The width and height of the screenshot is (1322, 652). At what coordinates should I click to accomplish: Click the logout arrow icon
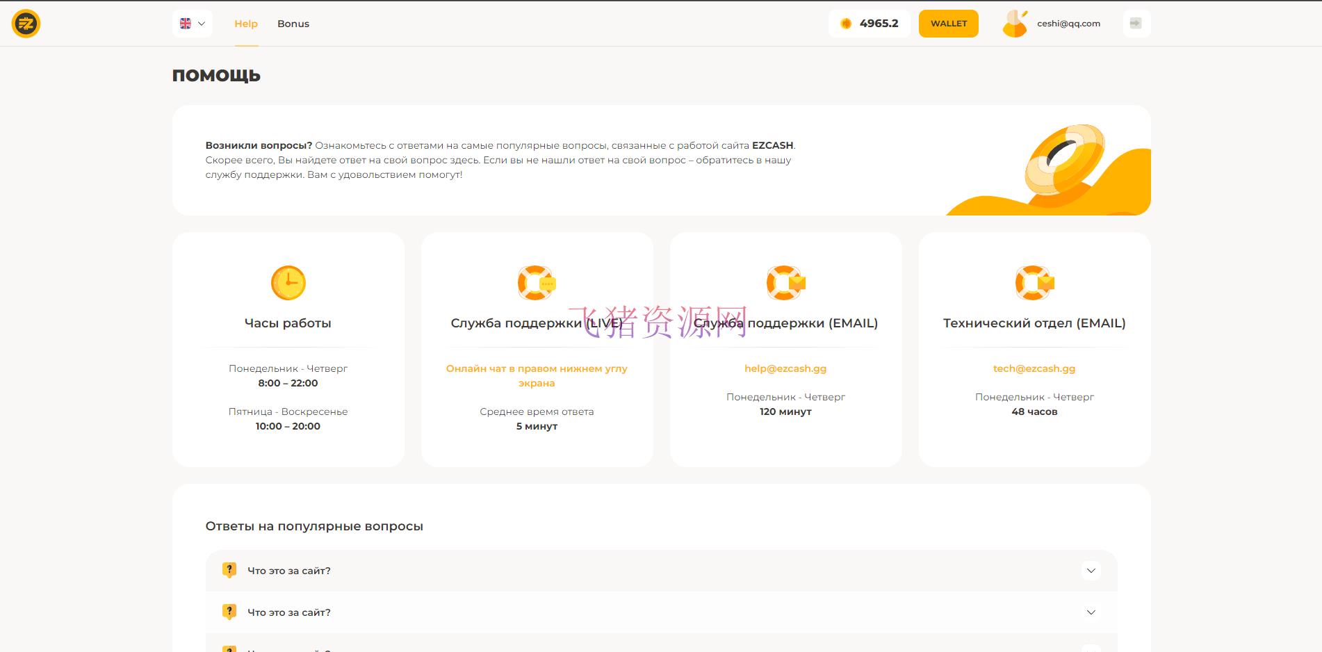tap(1136, 24)
